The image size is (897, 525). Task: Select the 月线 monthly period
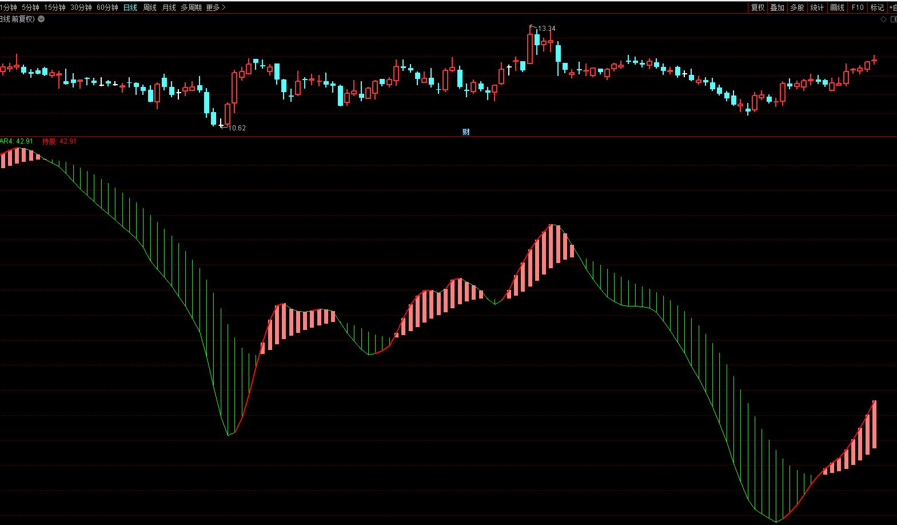pos(169,7)
